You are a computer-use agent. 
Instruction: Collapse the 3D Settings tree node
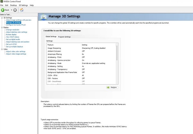pos(2,18)
